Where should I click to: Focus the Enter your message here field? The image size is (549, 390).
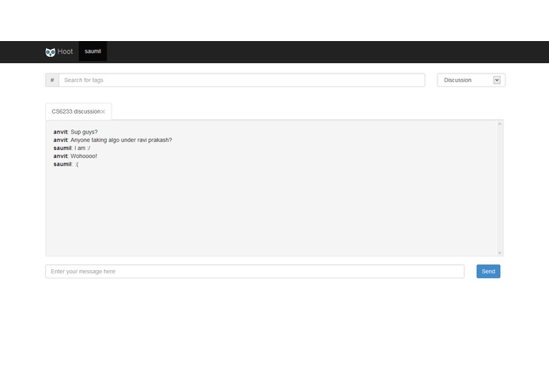pos(255,272)
